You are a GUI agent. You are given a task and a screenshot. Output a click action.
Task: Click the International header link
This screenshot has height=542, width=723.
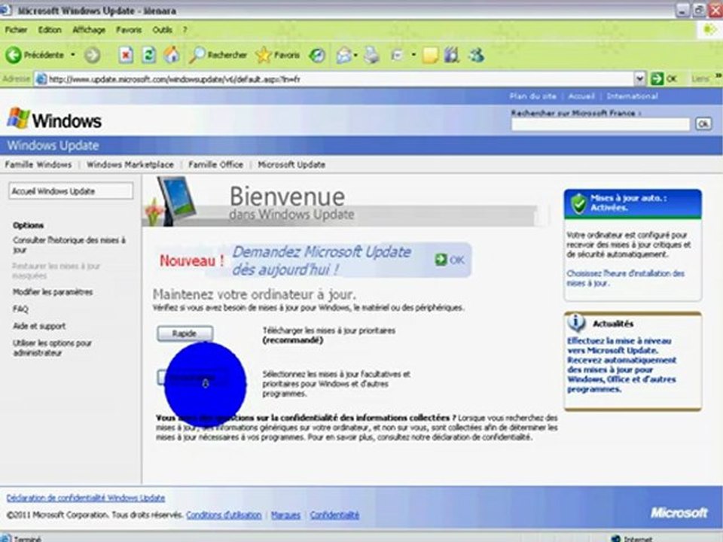pos(632,96)
